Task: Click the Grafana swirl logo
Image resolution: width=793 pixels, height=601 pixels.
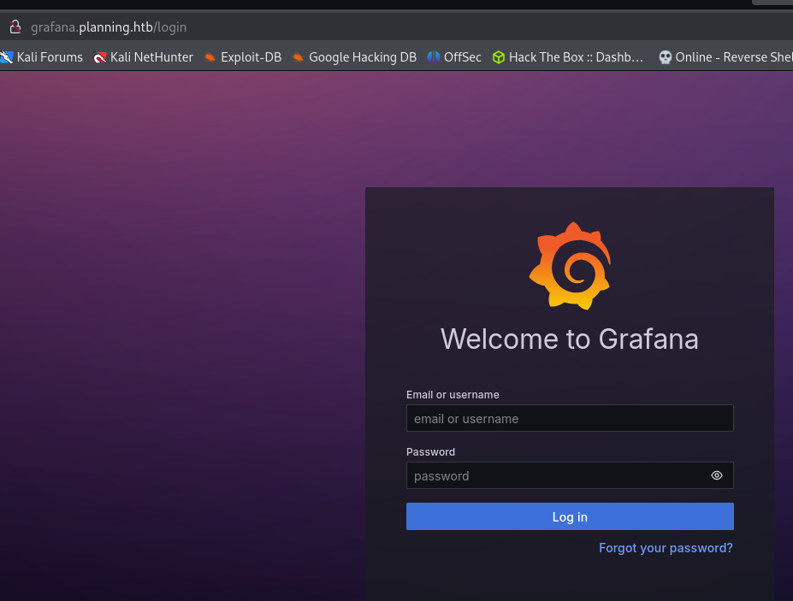Action: pos(570,266)
